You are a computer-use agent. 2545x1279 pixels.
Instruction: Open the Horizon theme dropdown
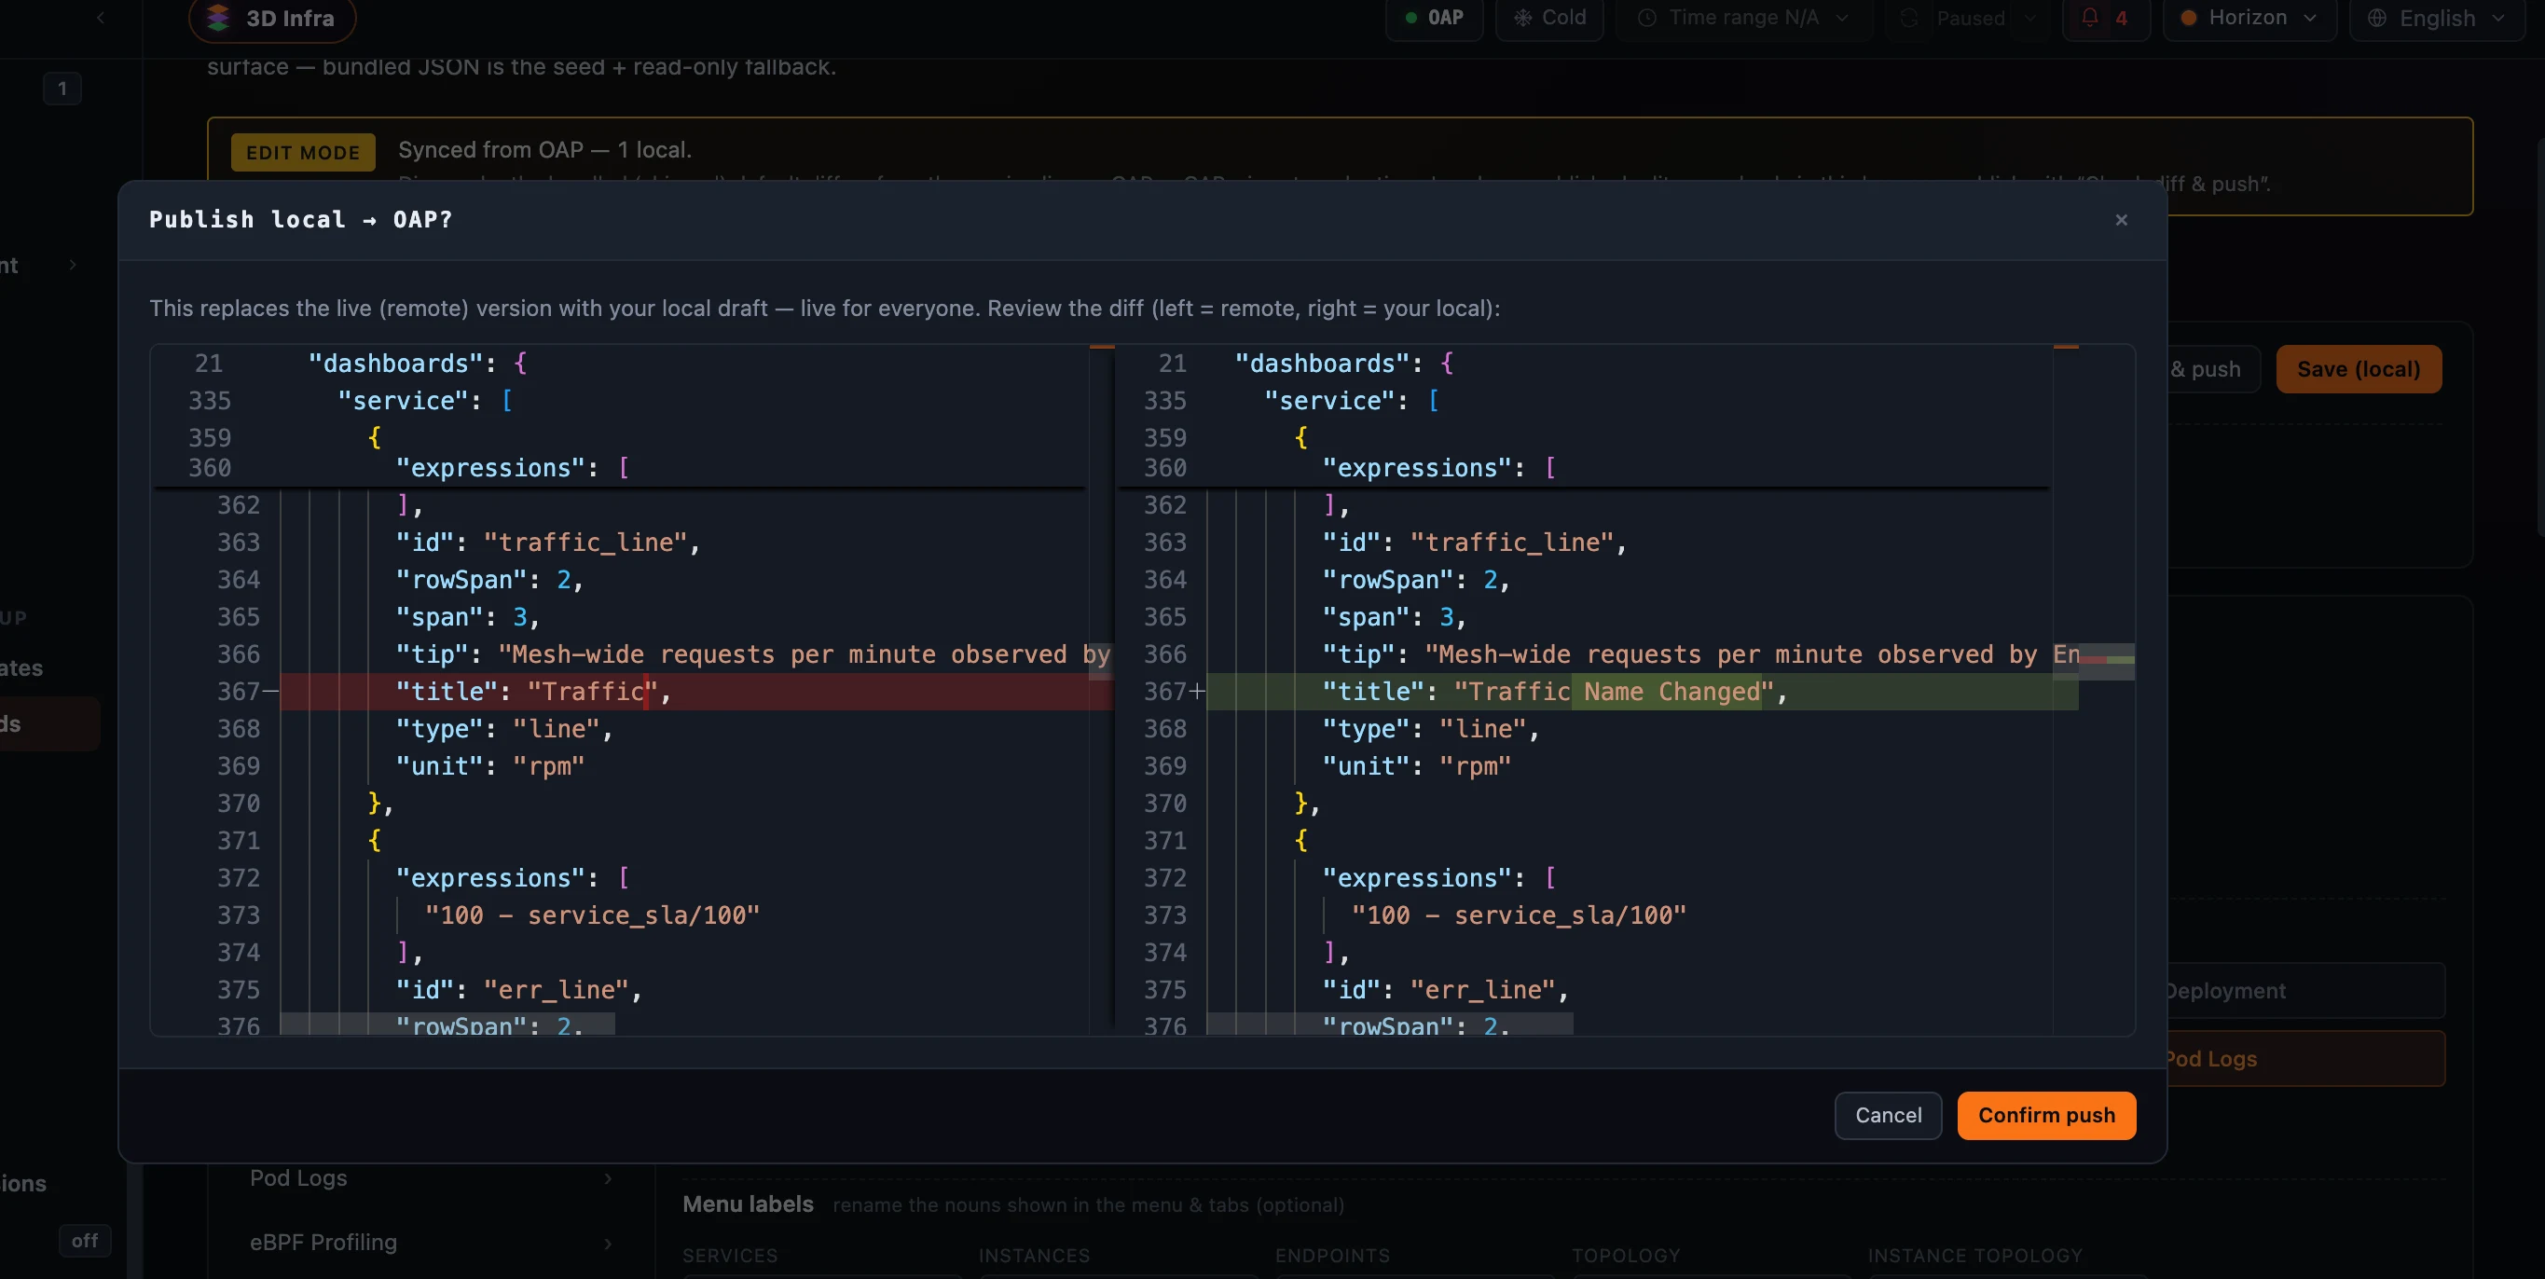click(x=2249, y=18)
